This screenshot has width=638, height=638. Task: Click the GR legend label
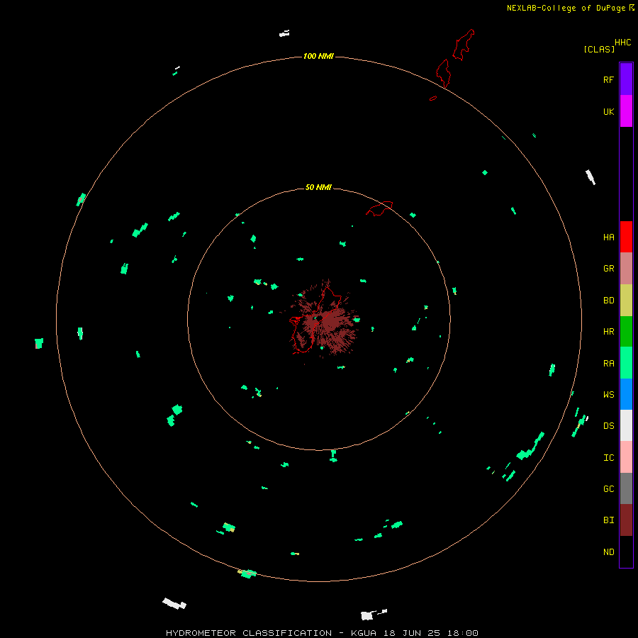pyautogui.click(x=608, y=269)
